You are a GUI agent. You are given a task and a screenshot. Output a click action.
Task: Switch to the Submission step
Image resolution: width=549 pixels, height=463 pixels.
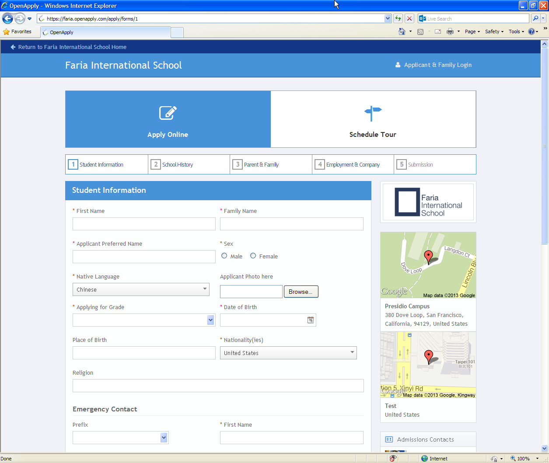(435, 164)
